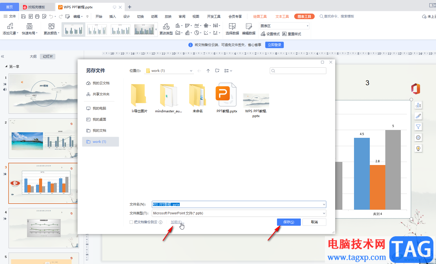Viewport: 436px width, 264px height.
Task: Click 立即登录 button
Action: tap(275, 45)
